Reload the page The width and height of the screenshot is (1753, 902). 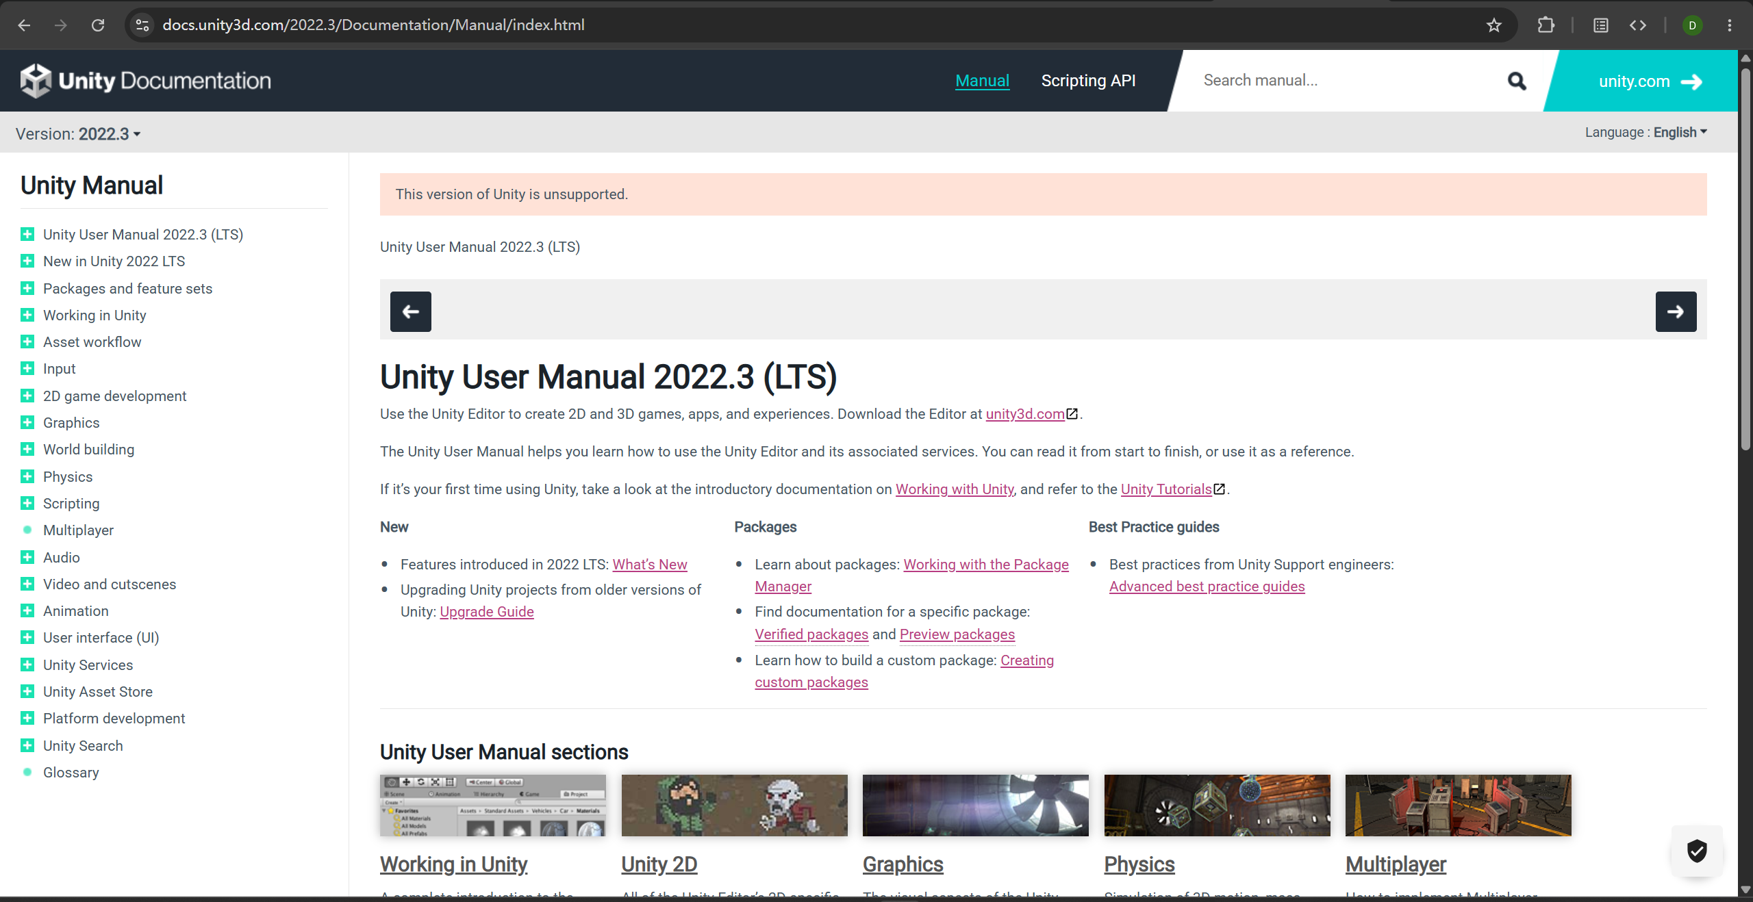pyautogui.click(x=98, y=25)
